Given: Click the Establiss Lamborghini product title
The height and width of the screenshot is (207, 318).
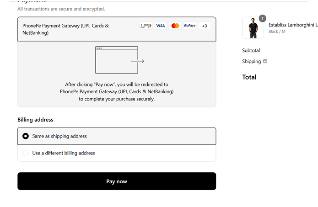Looking at the screenshot, I should coord(293,25).
